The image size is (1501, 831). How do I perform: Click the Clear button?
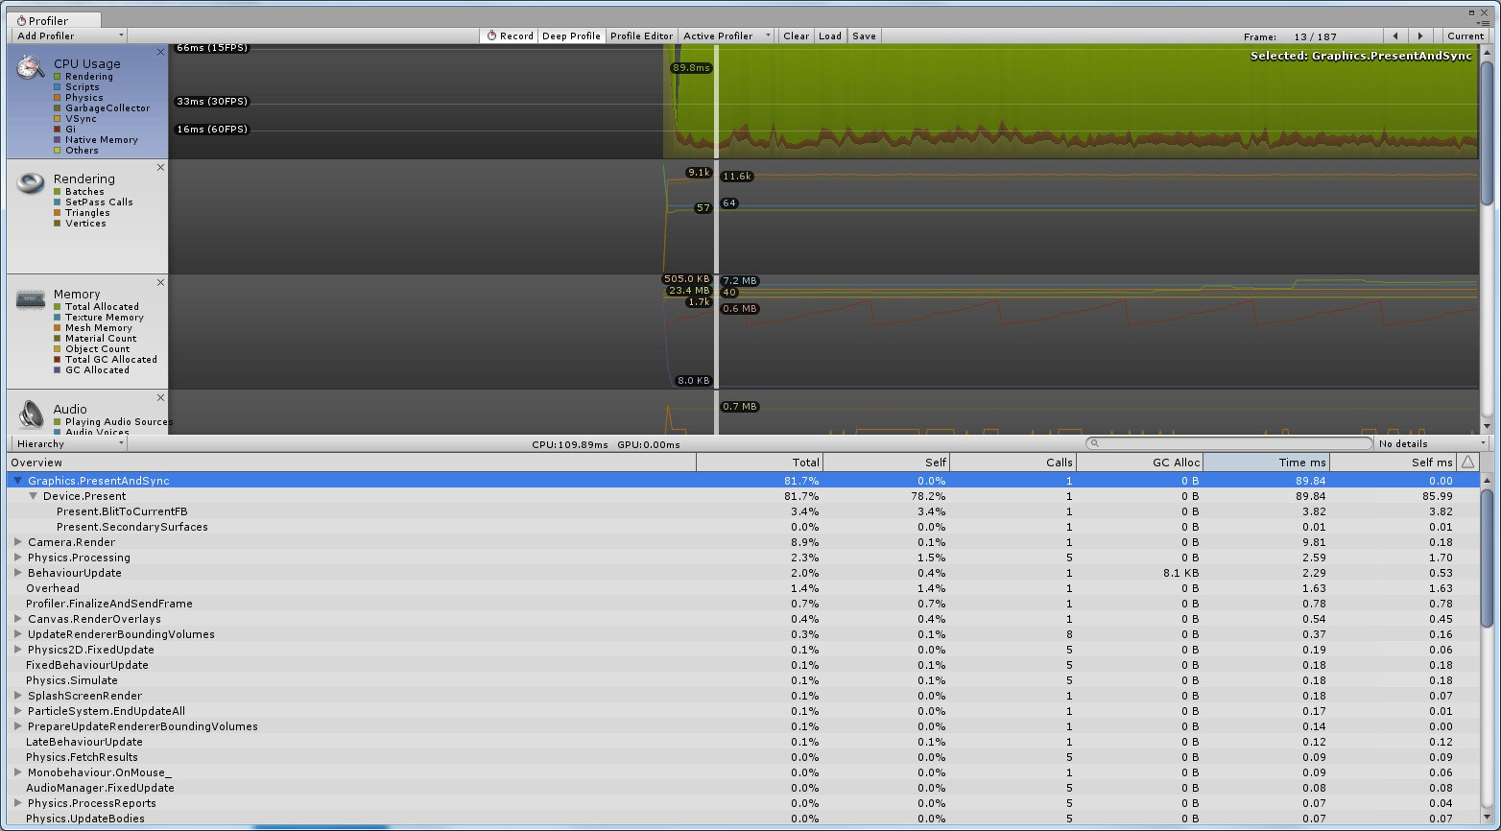point(796,36)
